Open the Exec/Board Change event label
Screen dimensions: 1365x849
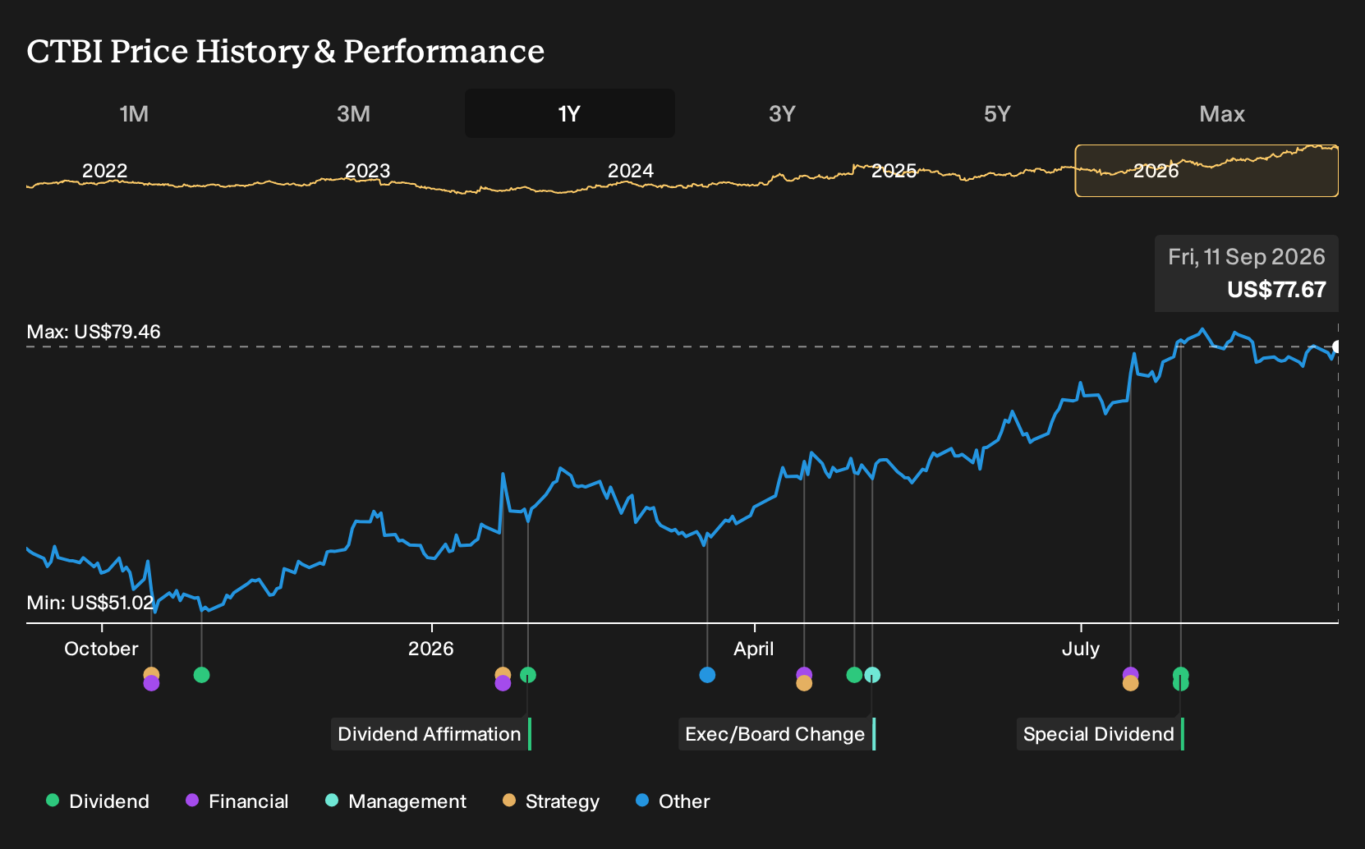(x=776, y=734)
